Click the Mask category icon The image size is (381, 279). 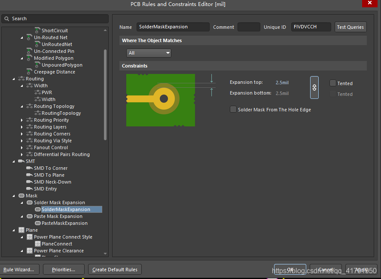coord(21,196)
